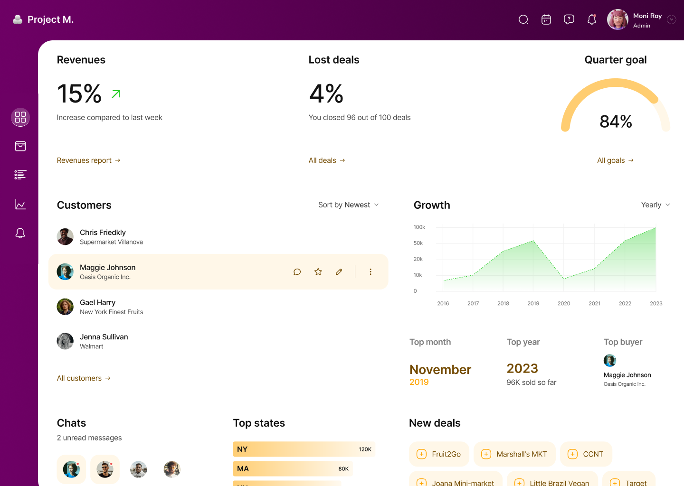Open the list view icon in sidebar
The width and height of the screenshot is (684, 486).
click(x=20, y=175)
